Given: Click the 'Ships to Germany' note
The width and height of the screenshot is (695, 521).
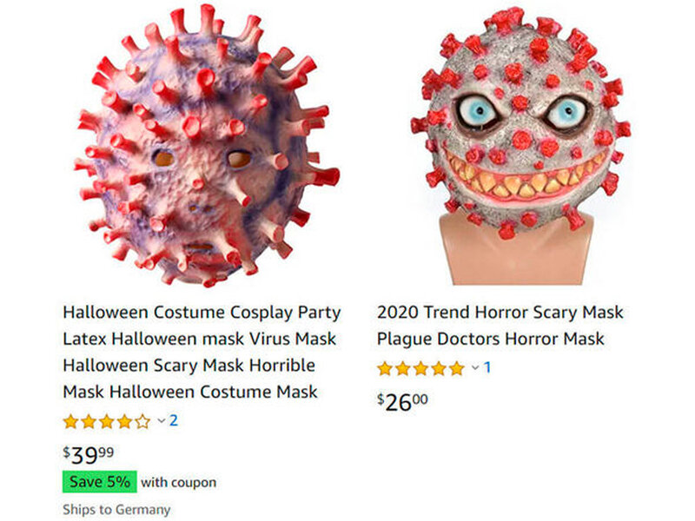Looking at the screenshot, I should [116, 510].
